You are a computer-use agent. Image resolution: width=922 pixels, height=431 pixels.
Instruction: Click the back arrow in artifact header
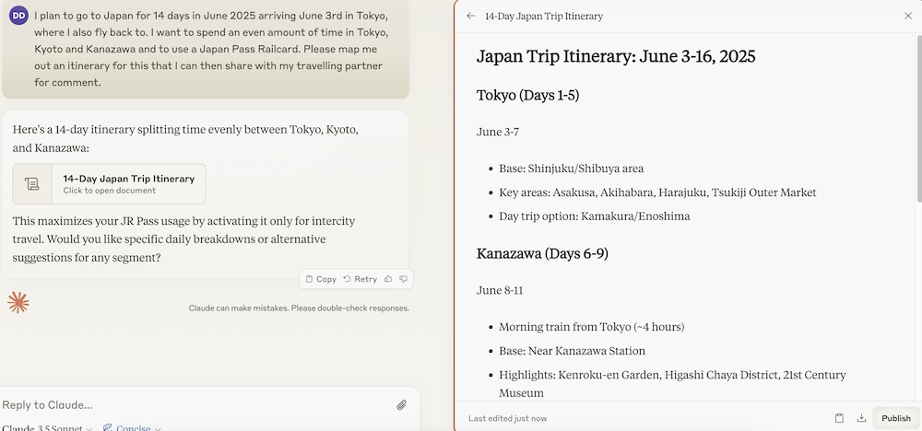pyautogui.click(x=470, y=16)
